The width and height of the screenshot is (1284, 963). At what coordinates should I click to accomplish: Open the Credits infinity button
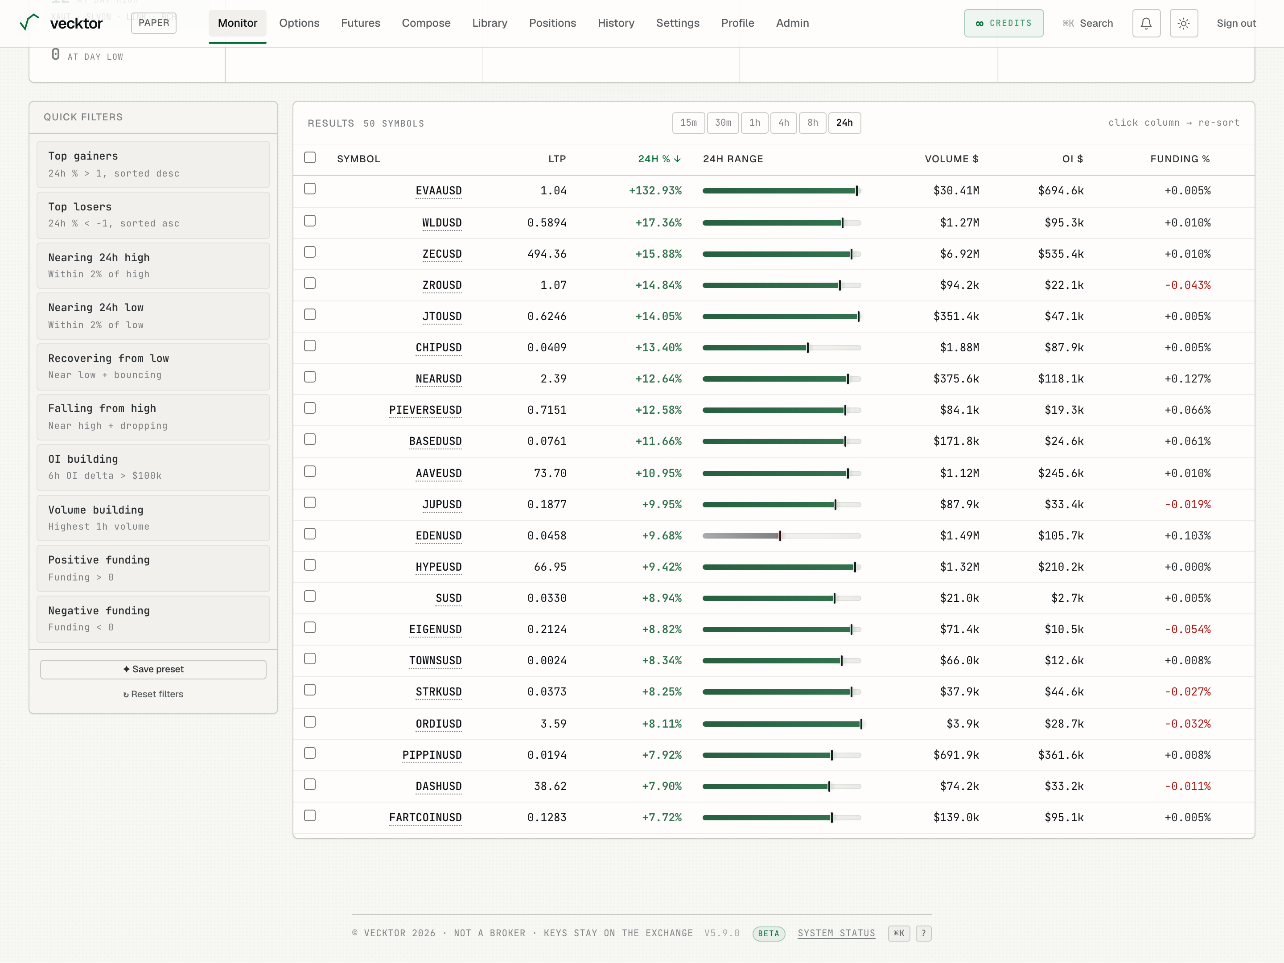(1004, 23)
